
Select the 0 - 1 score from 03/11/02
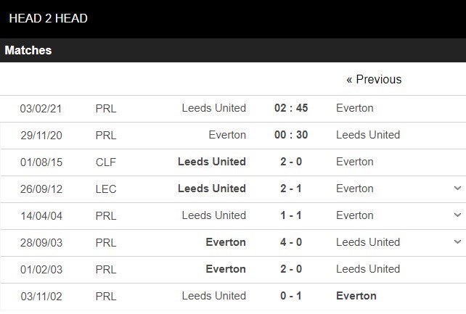(x=291, y=296)
